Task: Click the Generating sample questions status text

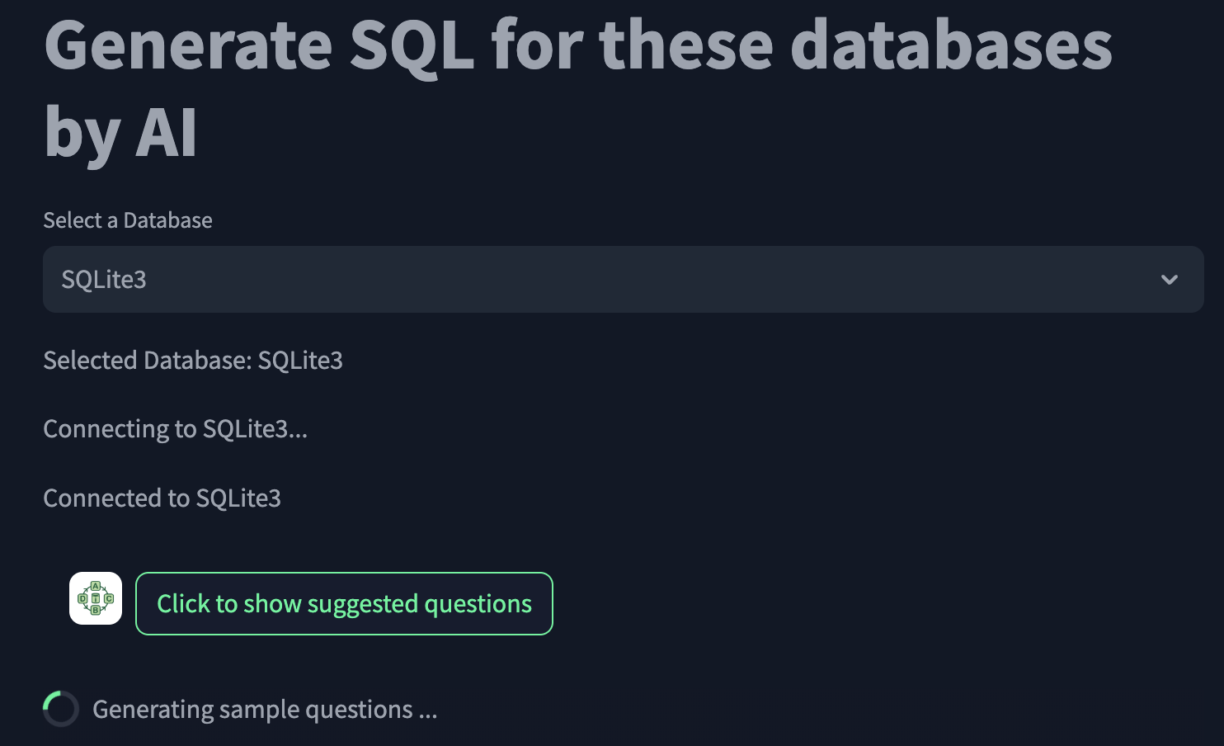Action: 265,710
